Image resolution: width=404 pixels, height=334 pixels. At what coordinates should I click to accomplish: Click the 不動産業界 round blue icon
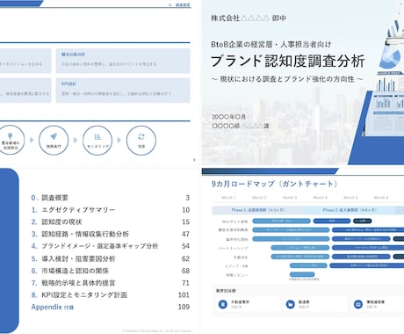tap(223, 304)
